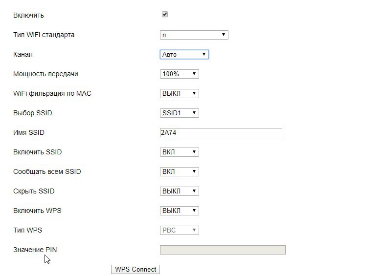Open the Сообщать всем SSID dropdown
Viewport: 385px width, 276px height.
coord(179,171)
